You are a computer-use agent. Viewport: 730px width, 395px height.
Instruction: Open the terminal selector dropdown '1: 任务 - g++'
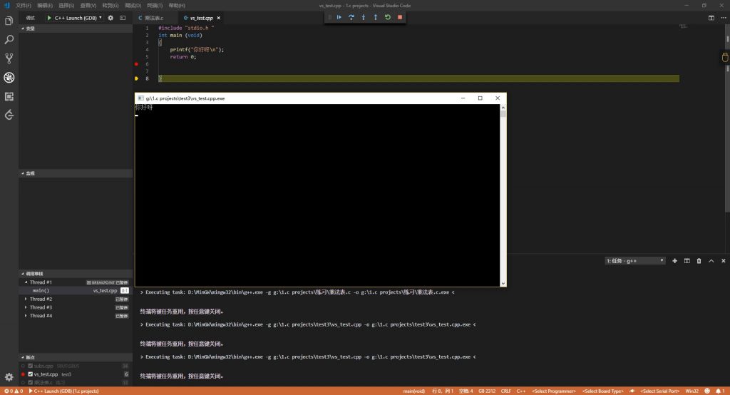[634, 261]
